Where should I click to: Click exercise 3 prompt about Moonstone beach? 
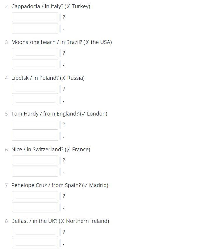tap(61, 42)
